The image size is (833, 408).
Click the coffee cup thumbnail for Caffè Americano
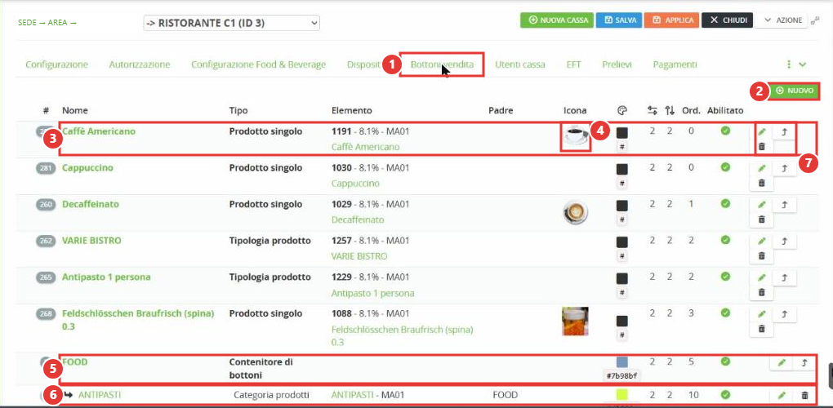pyautogui.click(x=576, y=136)
